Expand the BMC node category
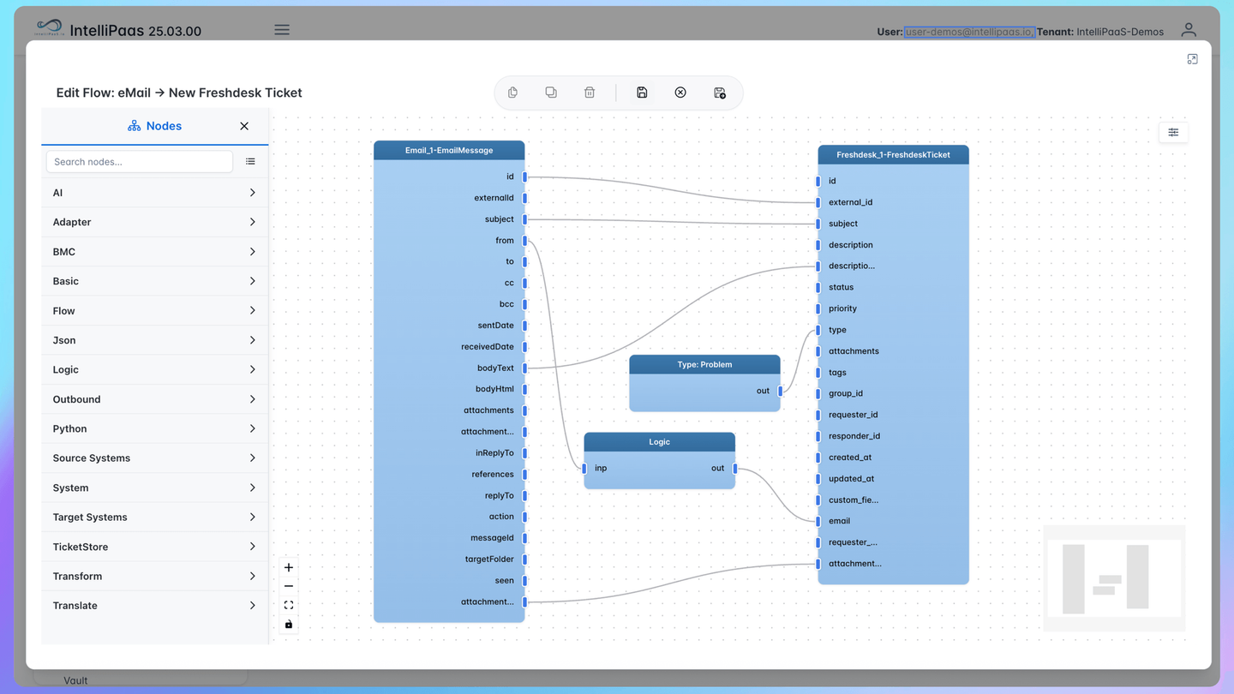This screenshot has height=694, width=1234. pos(154,252)
